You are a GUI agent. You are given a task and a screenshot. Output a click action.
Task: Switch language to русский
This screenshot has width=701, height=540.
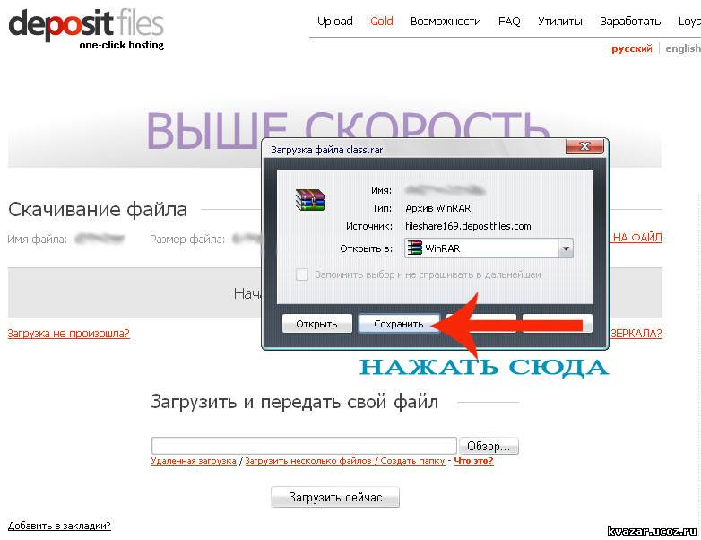click(632, 48)
